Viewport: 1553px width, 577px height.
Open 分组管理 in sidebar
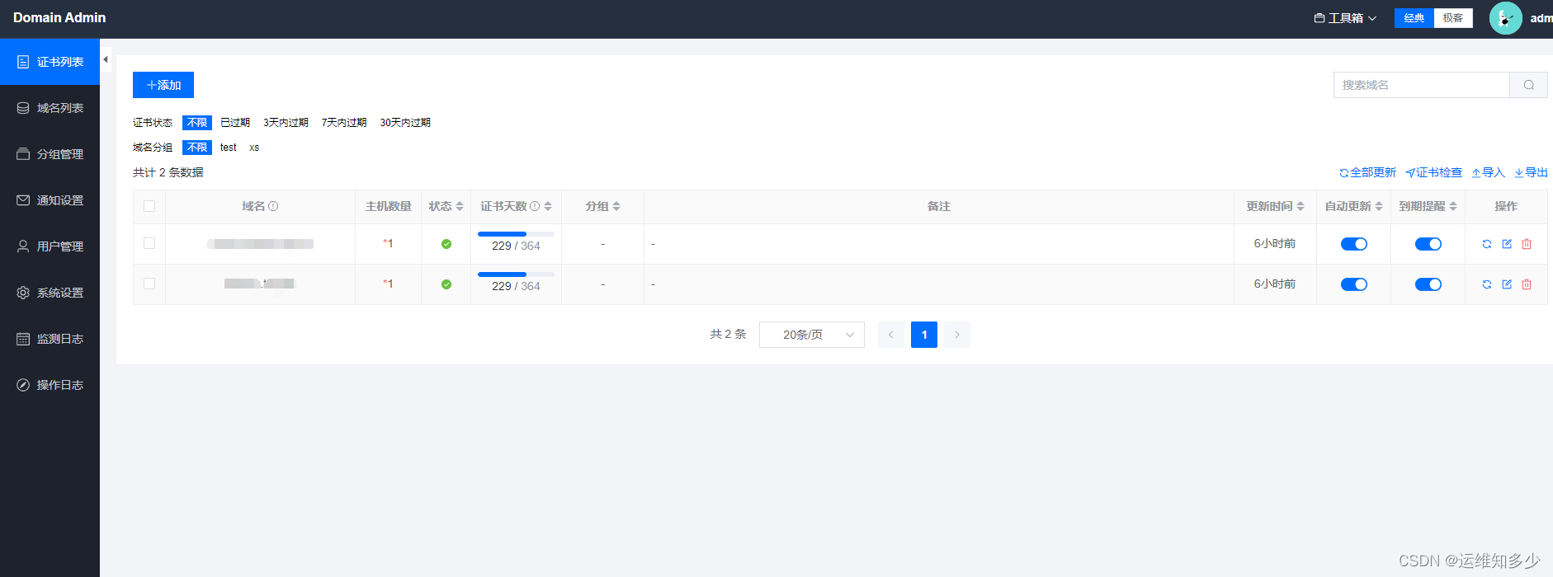click(50, 154)
